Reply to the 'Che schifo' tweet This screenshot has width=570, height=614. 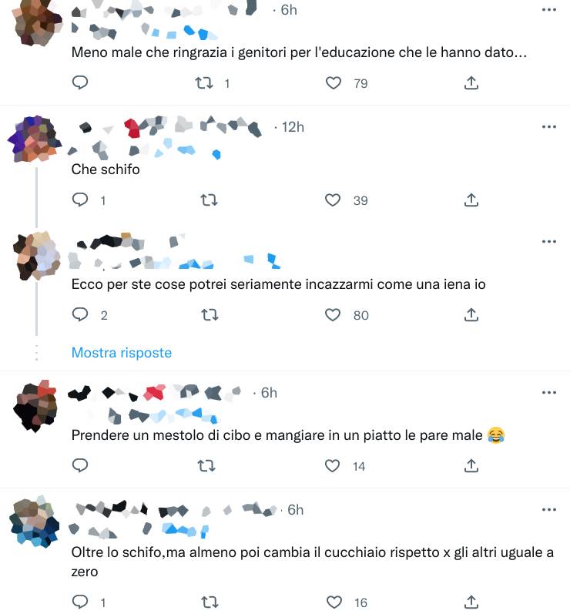[x=80, y=200]
